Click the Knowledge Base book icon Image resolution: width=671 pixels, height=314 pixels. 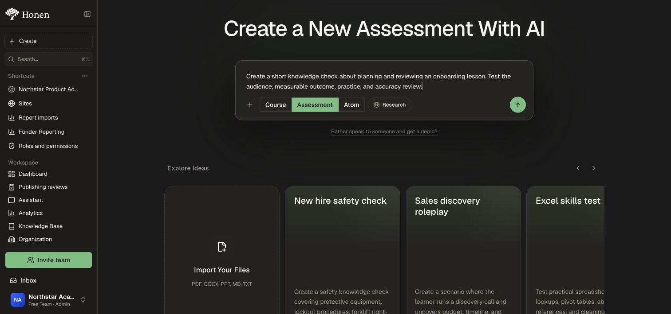tap(12, 226)
